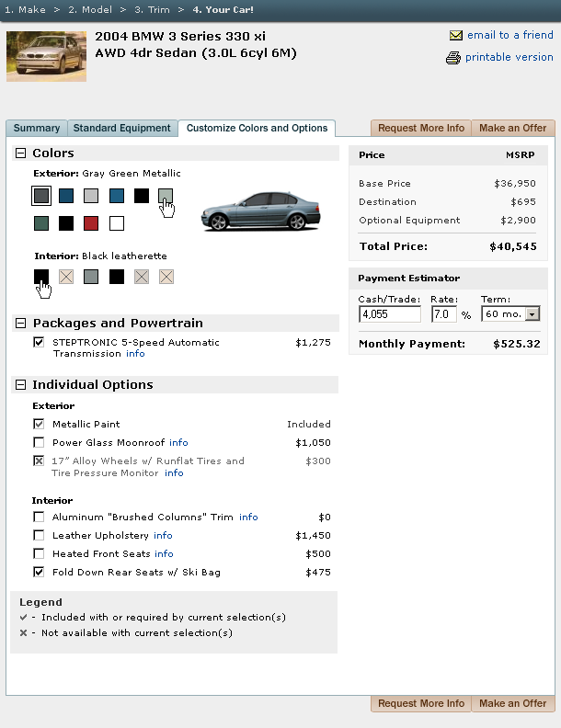Select the gray interior swatch
Image resolution: width=561 pixels, height=728 pixels.
tap(91, 278)
